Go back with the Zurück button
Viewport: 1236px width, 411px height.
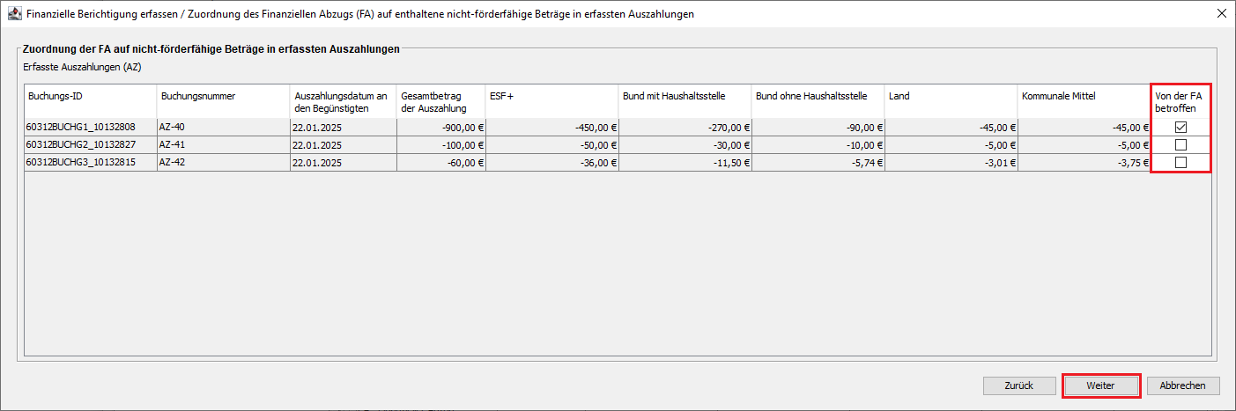(1019, 385)
